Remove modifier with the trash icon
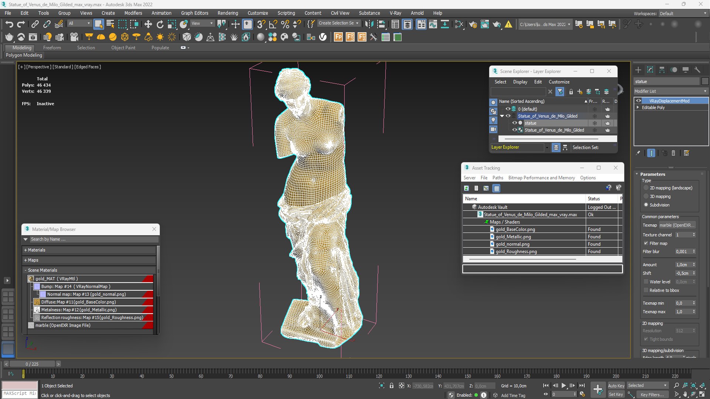 673,153
